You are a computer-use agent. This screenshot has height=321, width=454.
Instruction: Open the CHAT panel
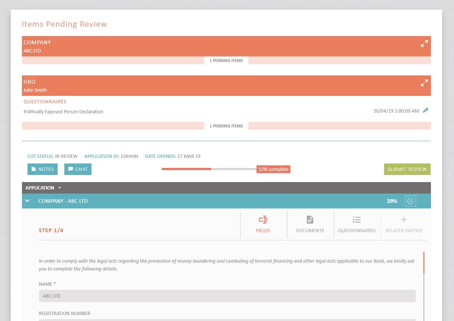78,169
